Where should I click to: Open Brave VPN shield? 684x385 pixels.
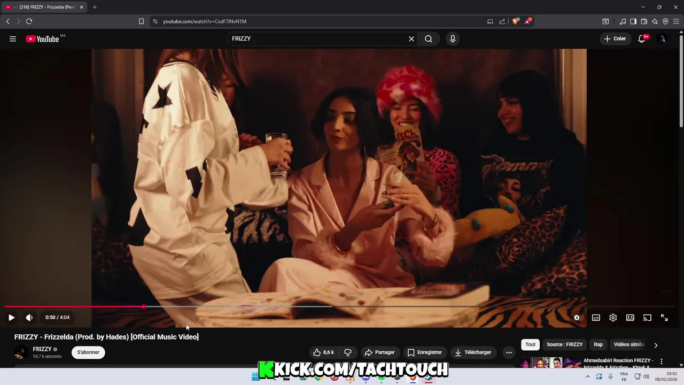pos(665,21)
